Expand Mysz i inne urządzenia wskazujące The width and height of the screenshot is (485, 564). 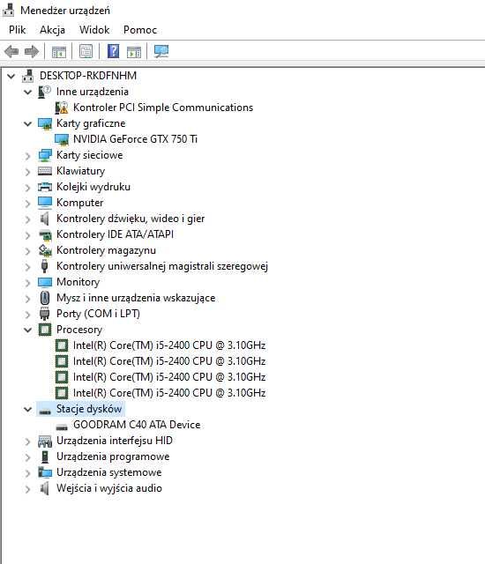tap(27, 299)
